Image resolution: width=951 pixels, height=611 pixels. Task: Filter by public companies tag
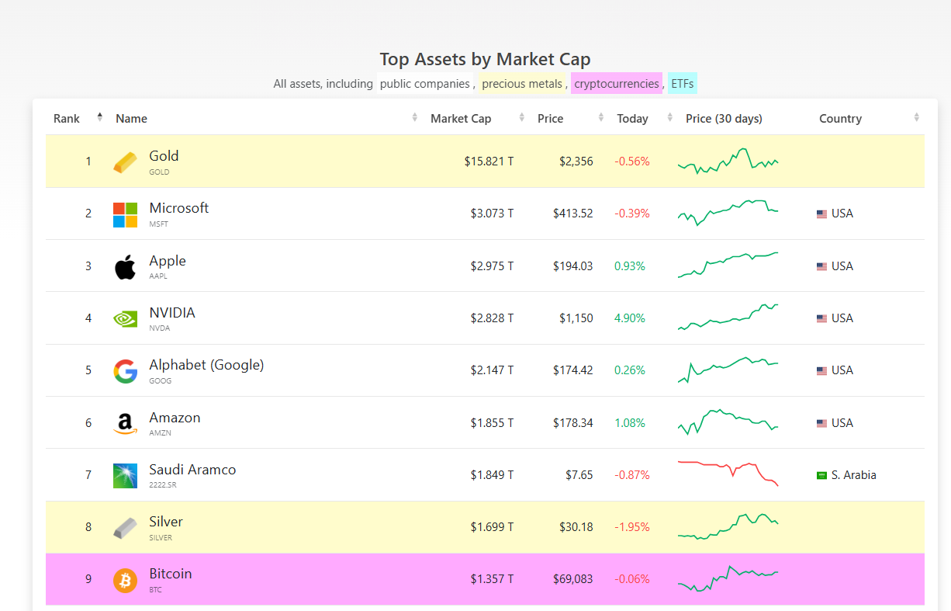(x=425, y=84)
